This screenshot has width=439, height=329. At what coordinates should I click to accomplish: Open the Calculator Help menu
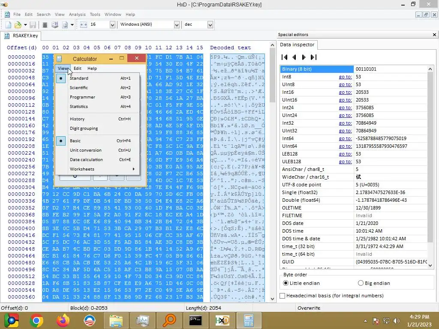(x=92, y=68)
